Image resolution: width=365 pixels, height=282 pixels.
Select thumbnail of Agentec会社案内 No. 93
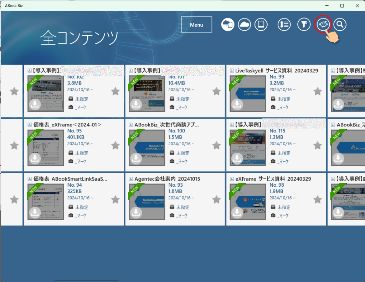[146, 202]
